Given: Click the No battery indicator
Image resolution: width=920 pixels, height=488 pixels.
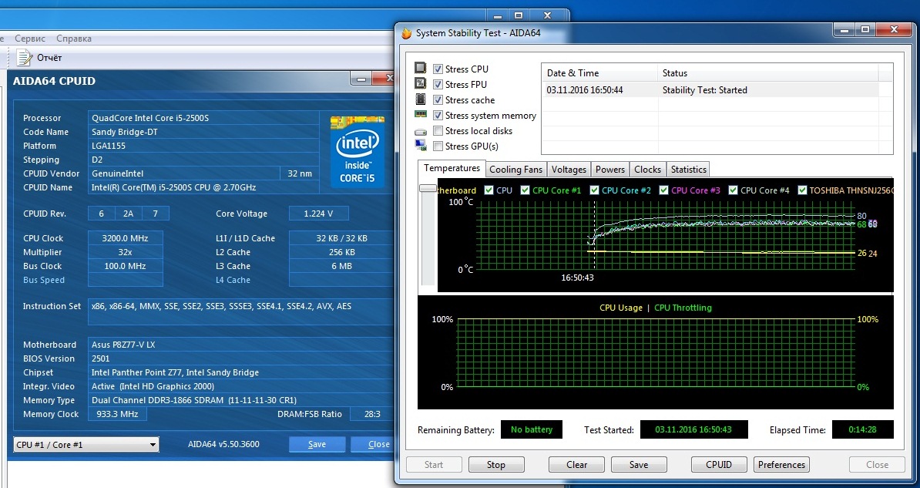Looking at the screenshot, I should pos(532,429).
